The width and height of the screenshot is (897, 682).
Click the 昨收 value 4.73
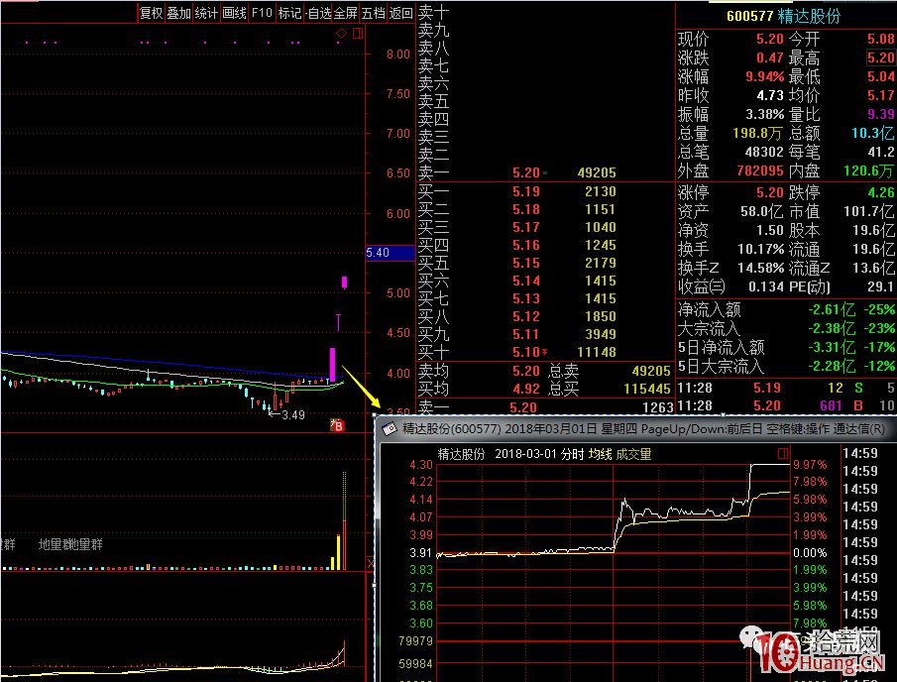pos(769,95)
